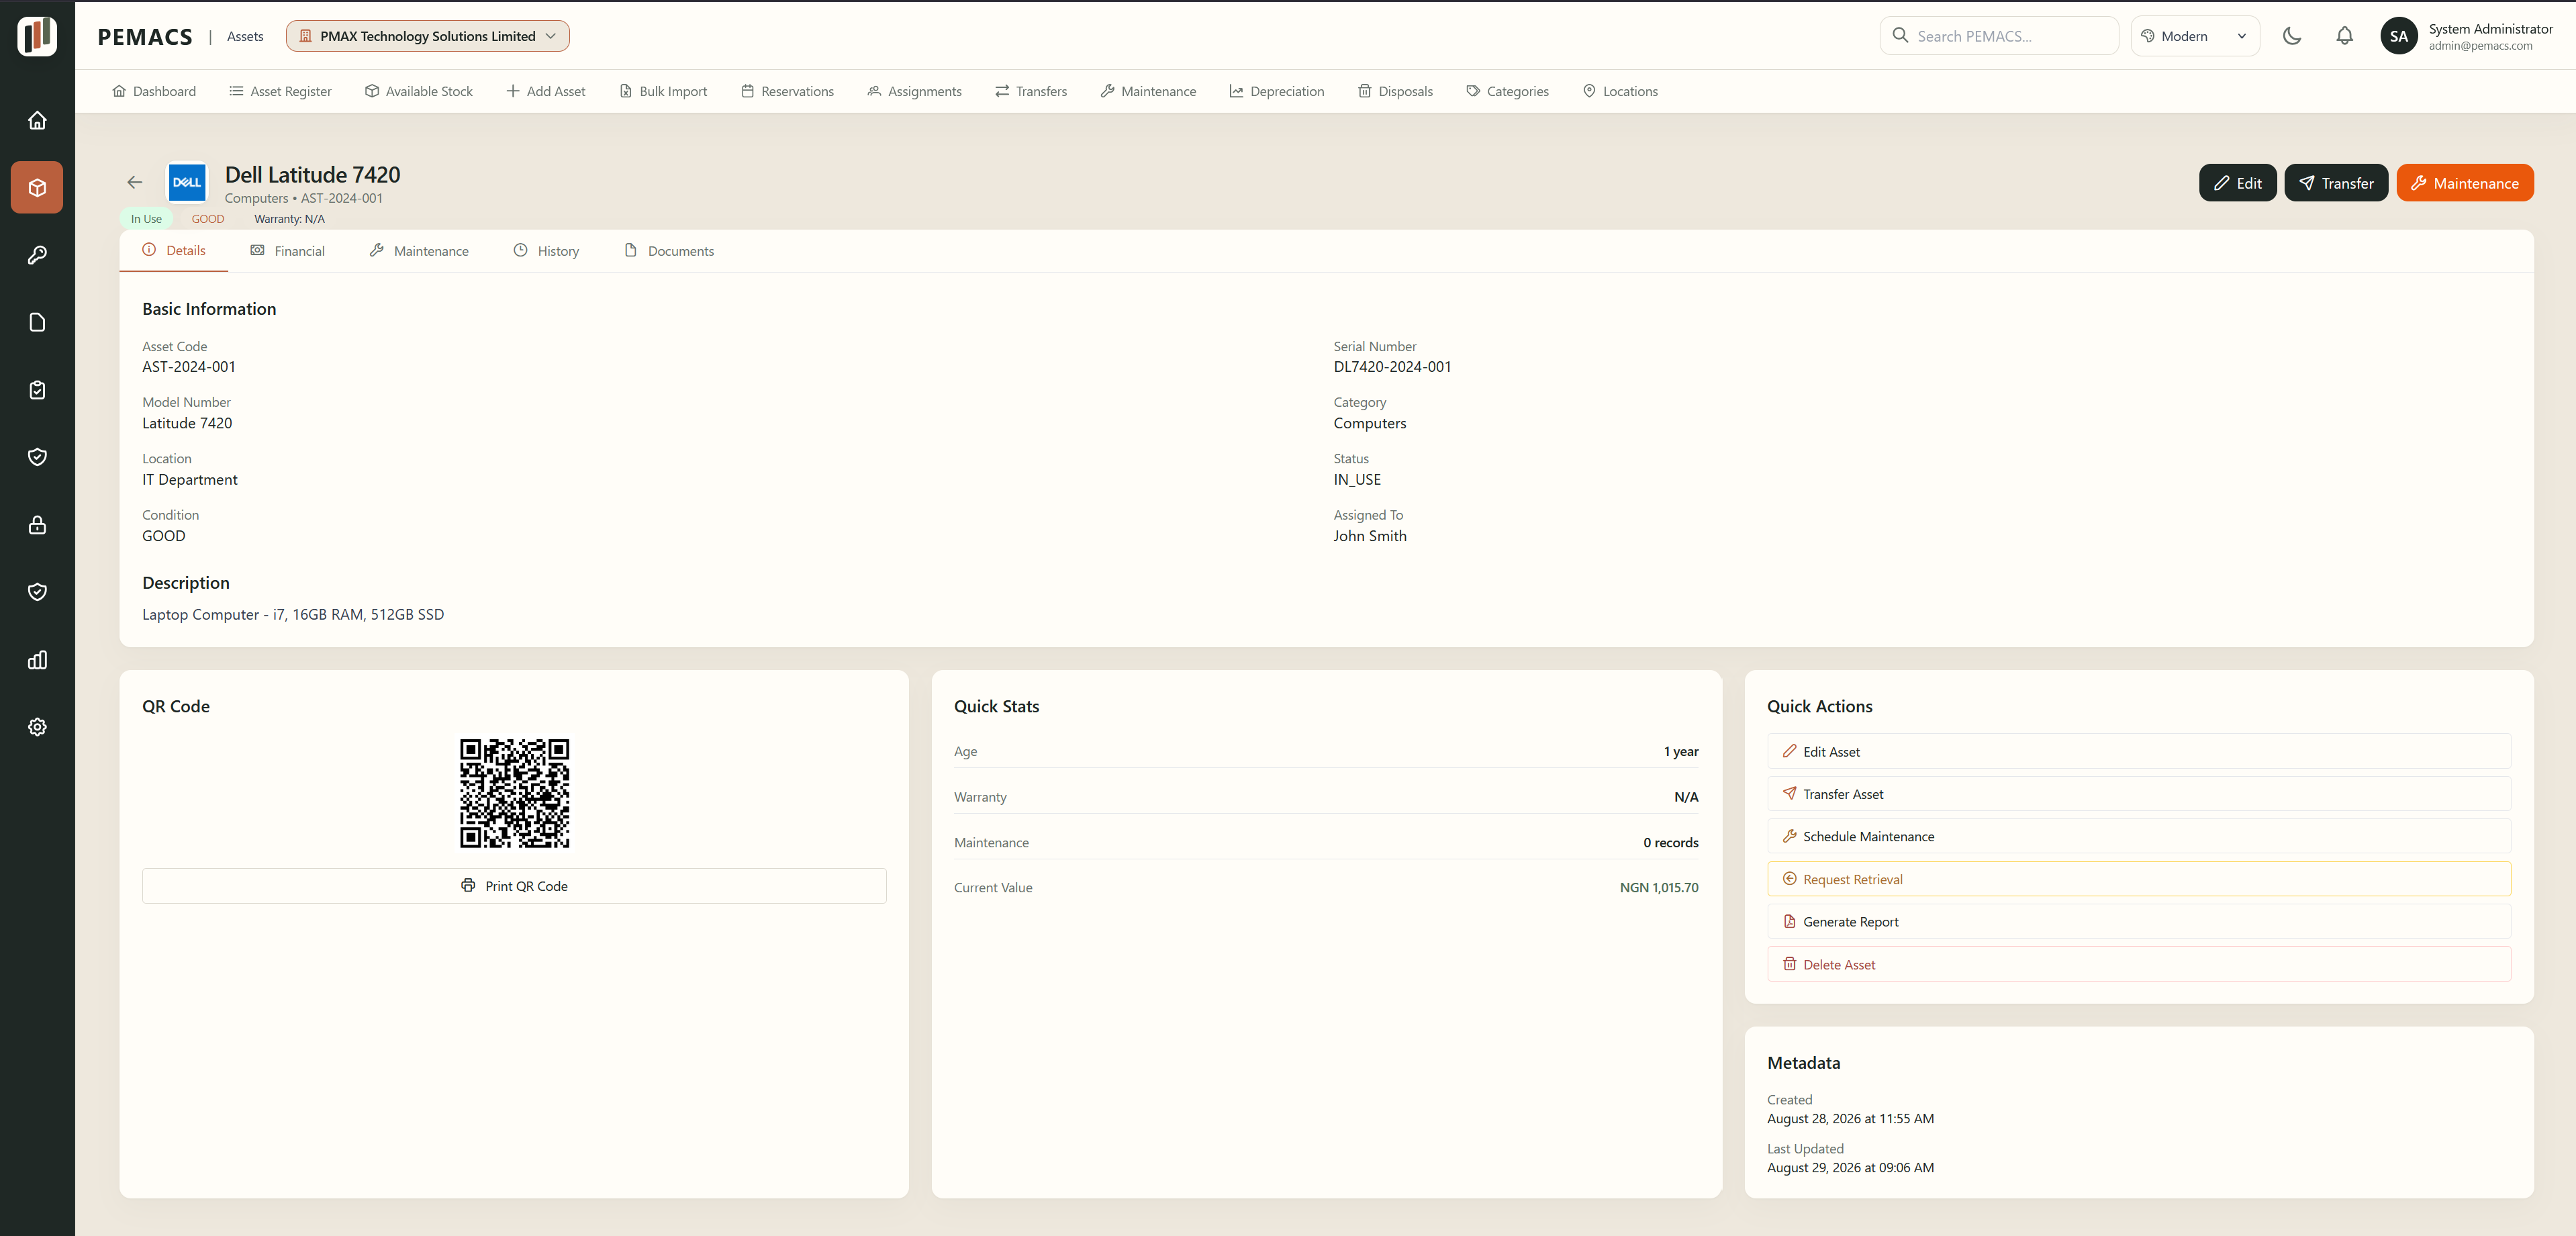This screenshot has height=1236, width=2576.
Task: Click Schedule Maintenance quick action
Action: coord(2138,836)
